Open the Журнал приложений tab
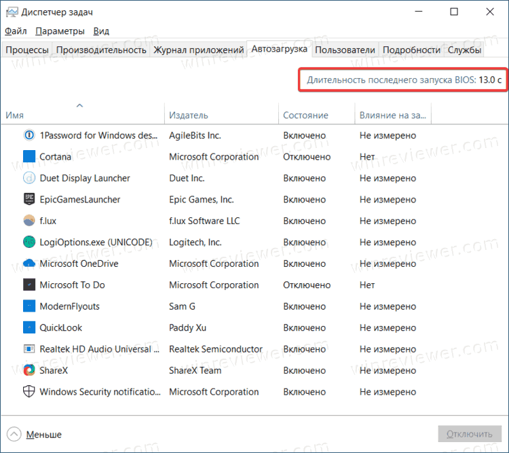The image size is (509, 453). [199, 50]
